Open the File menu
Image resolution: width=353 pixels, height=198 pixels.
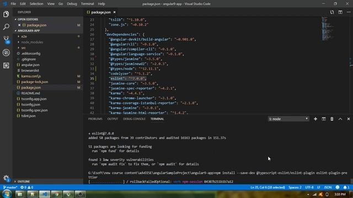point(13,4)
